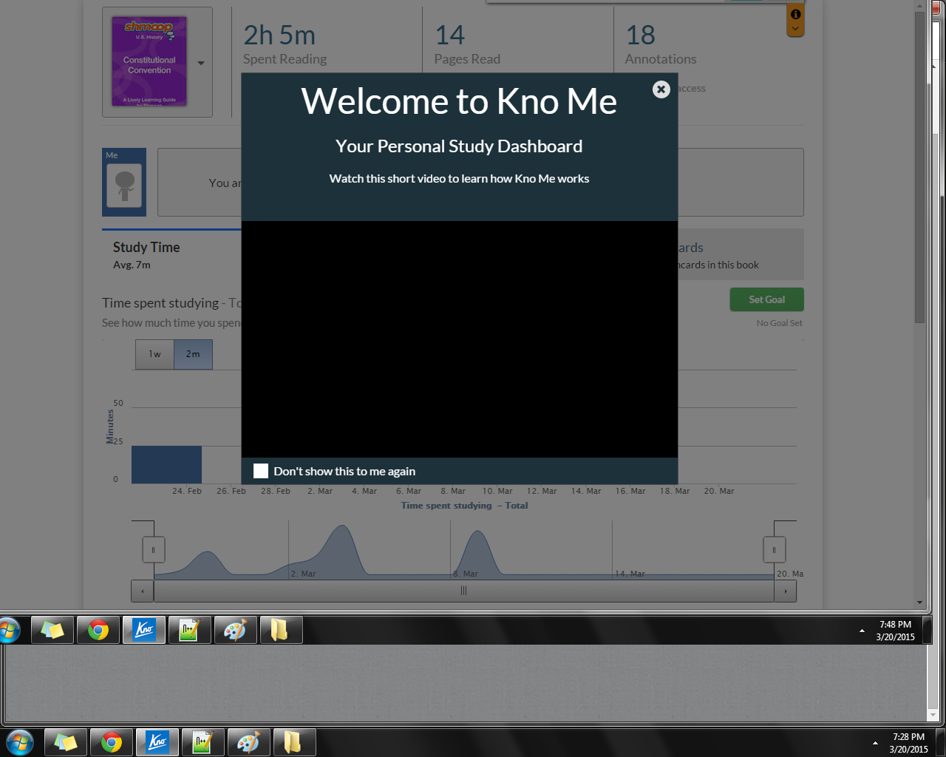
Task: Open Sticky Notes in the 7:28 PM taskbar
Action: 66,742
